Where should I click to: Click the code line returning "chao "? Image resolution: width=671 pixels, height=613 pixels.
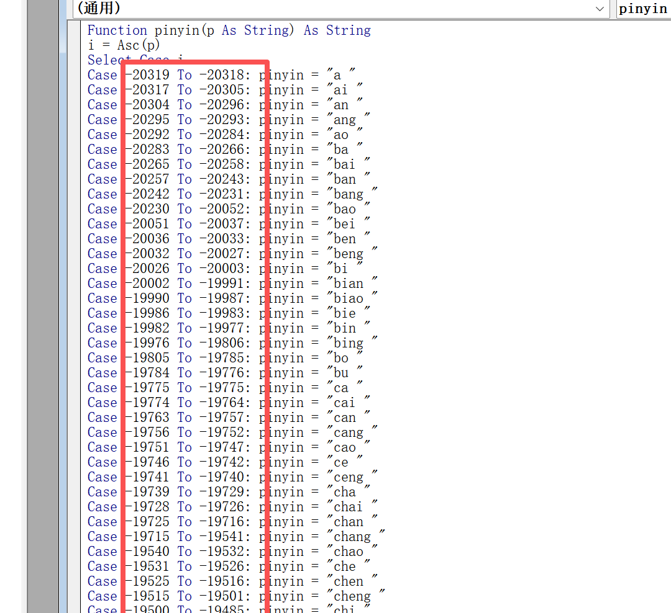pyautogui.click(x=232, y=552)
